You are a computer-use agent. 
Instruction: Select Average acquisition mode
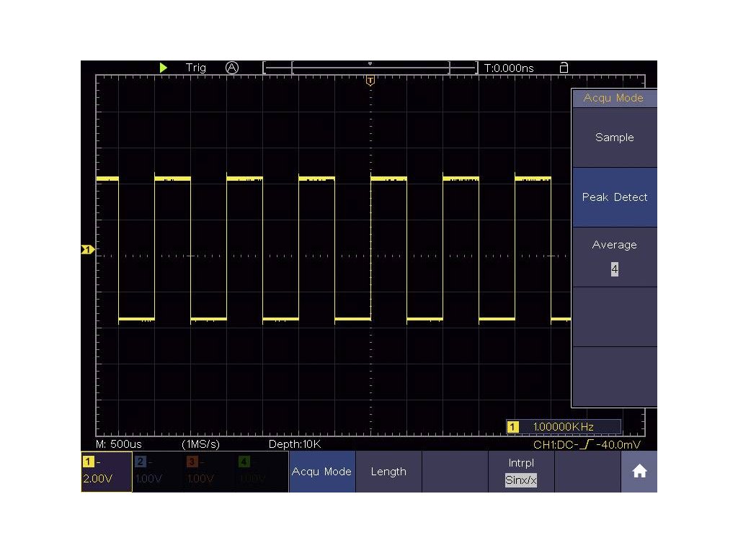point(614,246)
